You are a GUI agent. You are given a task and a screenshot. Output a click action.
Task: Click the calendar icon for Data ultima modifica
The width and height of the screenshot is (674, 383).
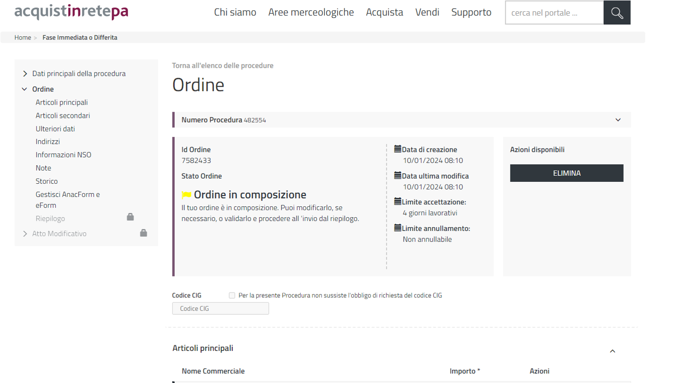click(x=397, y=176)
